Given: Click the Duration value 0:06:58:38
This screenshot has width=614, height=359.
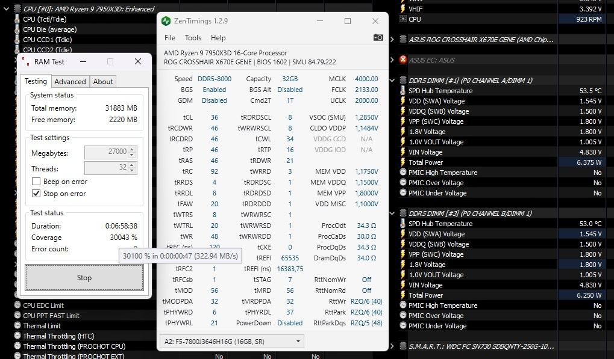Looking at the screenshot, I should (121, 226).
